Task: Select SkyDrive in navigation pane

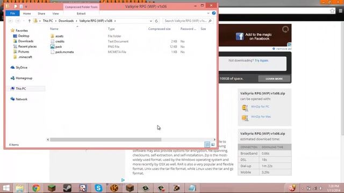Action: 21,68
